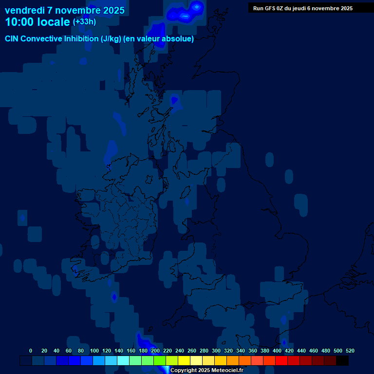Viewport: 374px width, 374px height.
Task: Click the legend value '420'
Action: [x=289, y=351]
